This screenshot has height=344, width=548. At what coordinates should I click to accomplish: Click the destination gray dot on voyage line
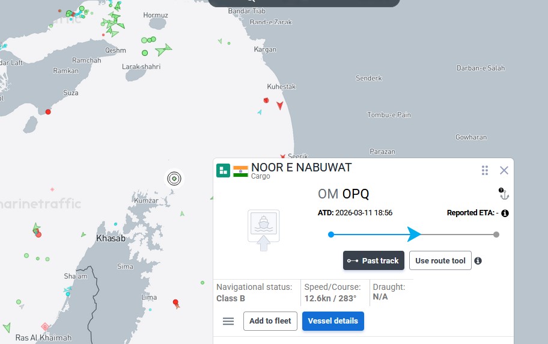pyautogui.click(x=496, y=235)
